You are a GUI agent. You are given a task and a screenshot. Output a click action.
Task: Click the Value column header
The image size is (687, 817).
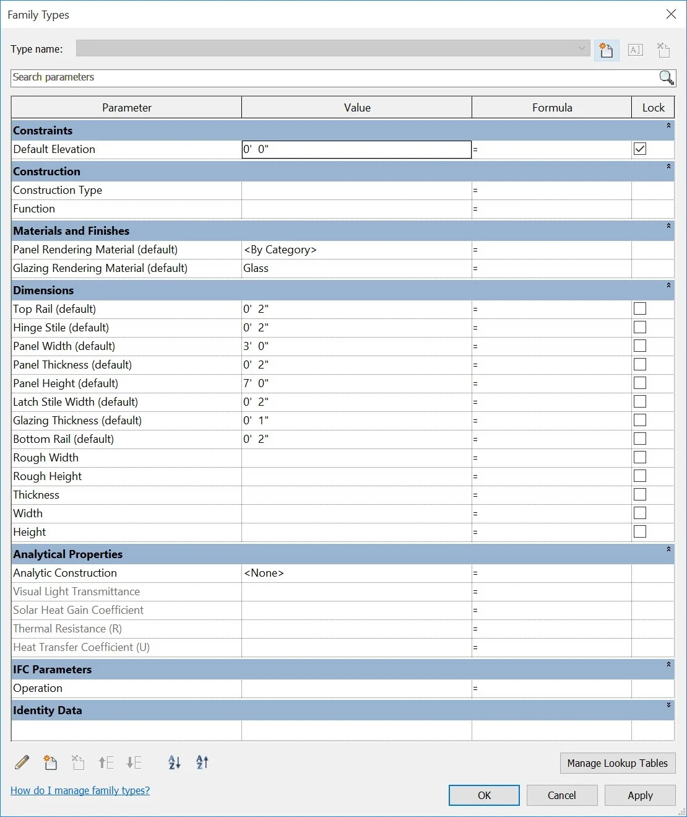coord(357,107)
